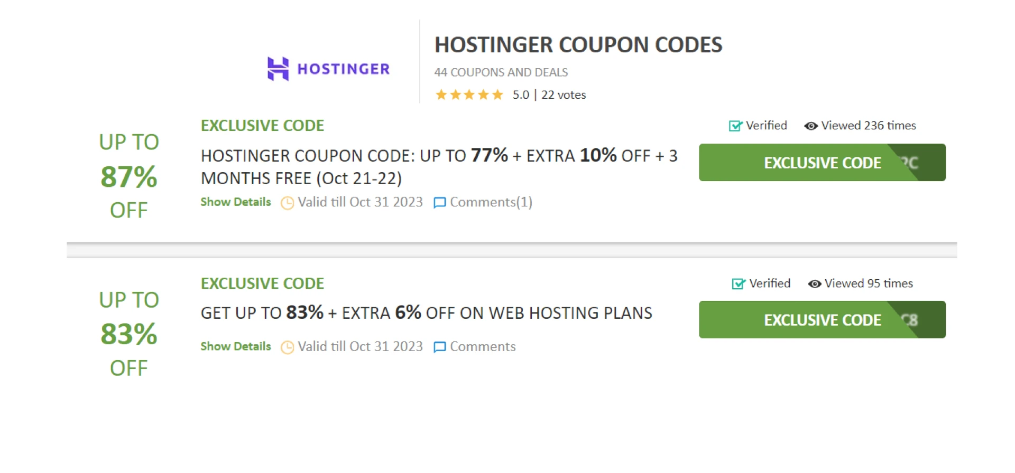Click the speech bubble icon next to Comments(1)

439,203
